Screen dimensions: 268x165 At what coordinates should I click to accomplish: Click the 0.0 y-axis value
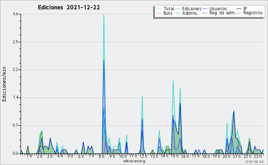pos(15,153)
